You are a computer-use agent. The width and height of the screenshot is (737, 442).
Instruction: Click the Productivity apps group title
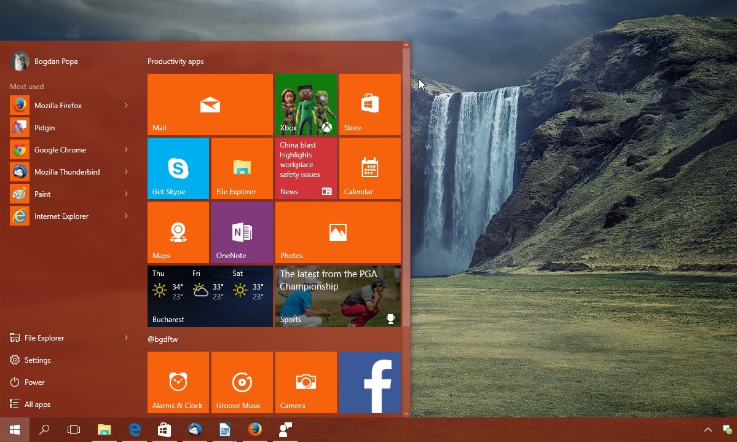point(175,61)
